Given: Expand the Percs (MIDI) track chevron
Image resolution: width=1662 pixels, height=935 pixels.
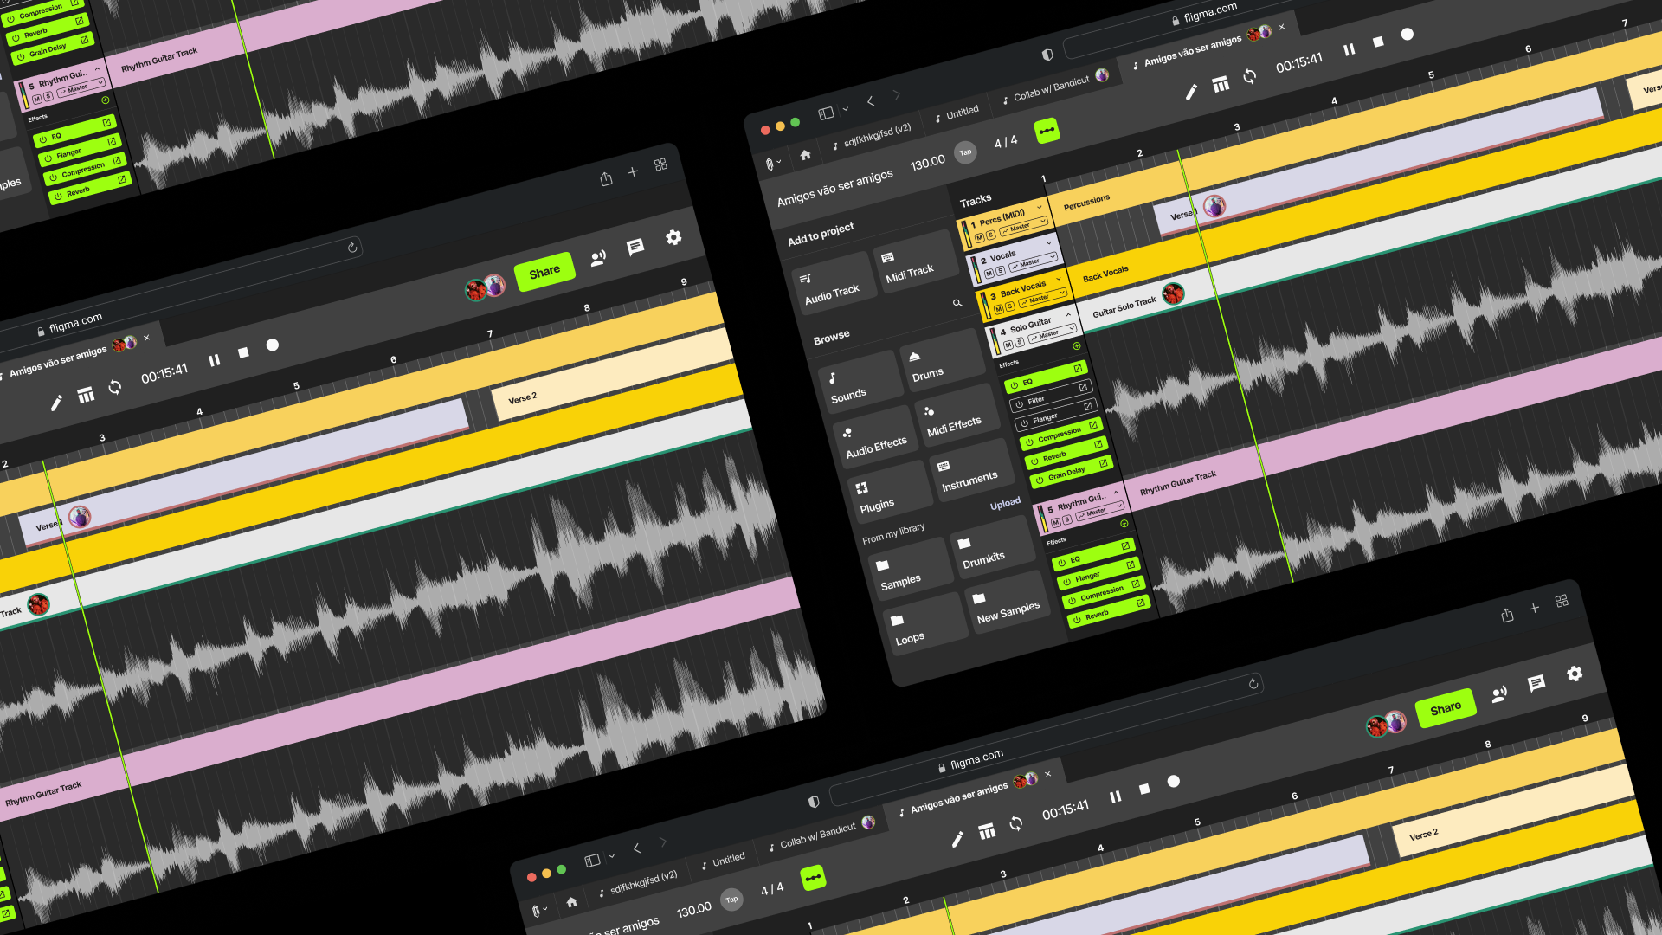Looking at the screenshot, I should [1040, 208].
